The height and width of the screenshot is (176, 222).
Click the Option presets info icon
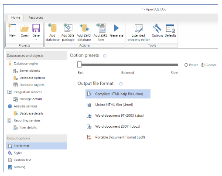[x=105, y=56]
